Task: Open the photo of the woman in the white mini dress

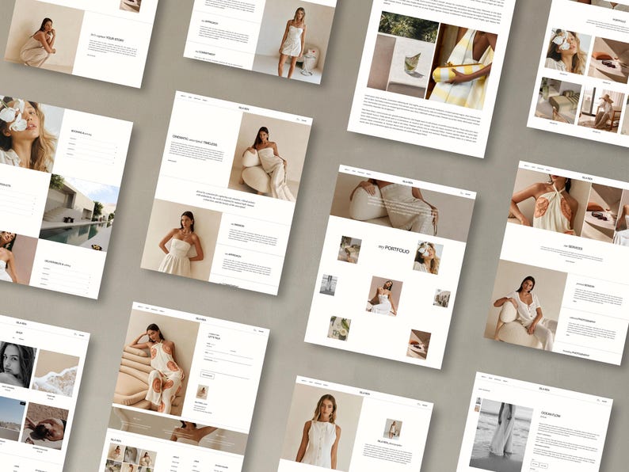Action: point(293,40)
